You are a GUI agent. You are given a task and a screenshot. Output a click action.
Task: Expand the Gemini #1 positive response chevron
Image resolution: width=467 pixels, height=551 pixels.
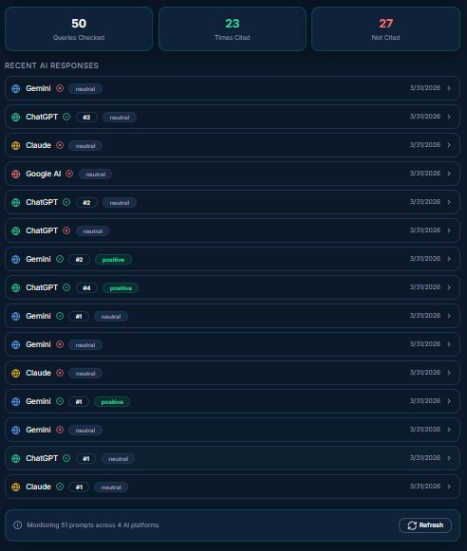point(449,401)
